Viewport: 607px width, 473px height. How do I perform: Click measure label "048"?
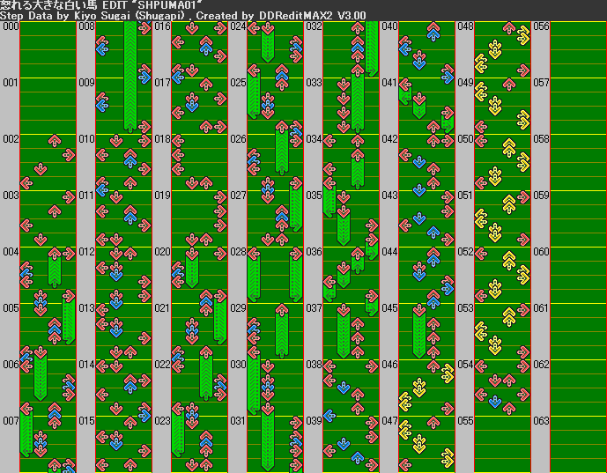465,26
